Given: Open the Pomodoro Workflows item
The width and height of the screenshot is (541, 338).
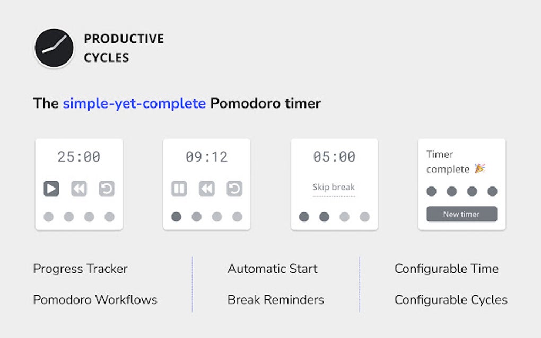Looking at the screenshot, I should click(x=94, y=299).
